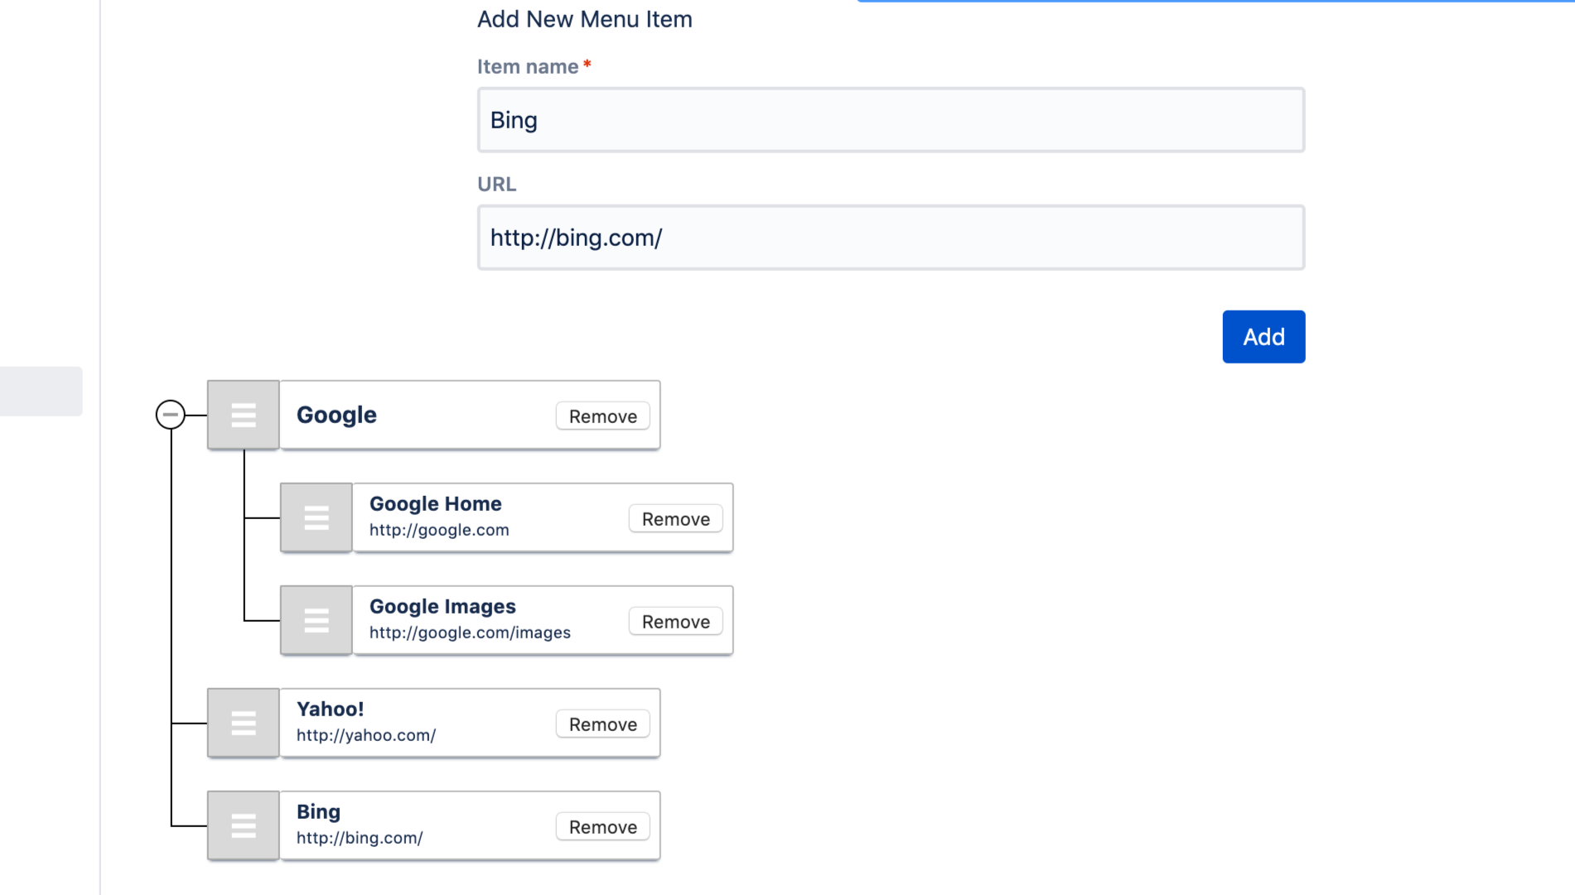Click the Google Home drag handle icon

(x=316, y=517)
